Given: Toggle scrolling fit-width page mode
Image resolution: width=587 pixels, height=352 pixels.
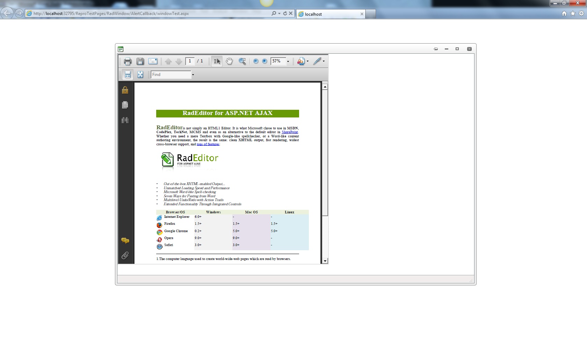Looking at the screenshot, I should [x=128, y=75].
